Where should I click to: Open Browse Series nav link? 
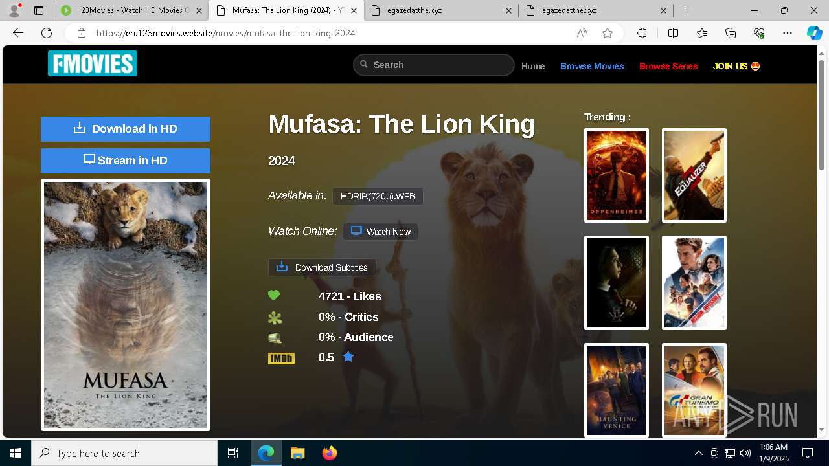tap(668, 66)
